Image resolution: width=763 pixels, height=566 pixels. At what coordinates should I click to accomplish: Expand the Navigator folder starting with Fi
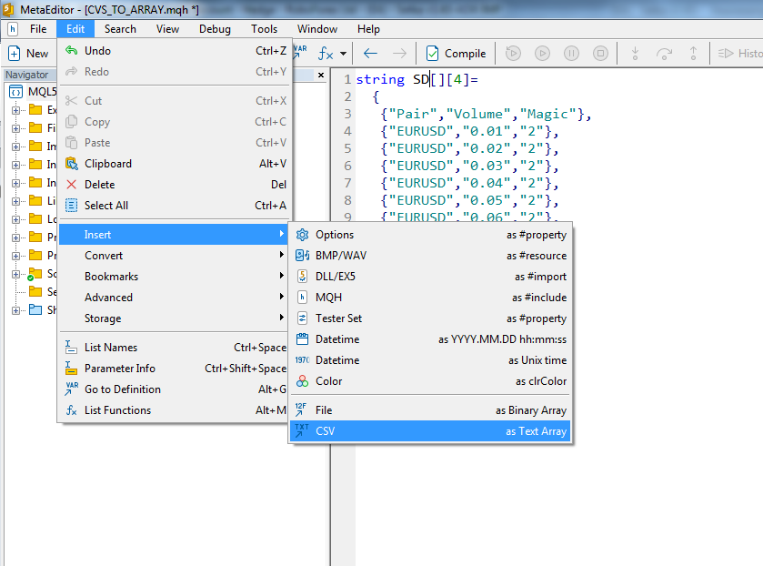tap(16, 128)
